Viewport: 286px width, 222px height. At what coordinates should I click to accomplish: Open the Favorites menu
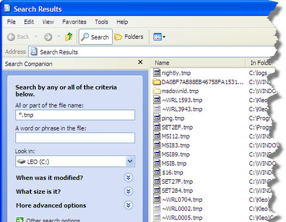point(74,22)
